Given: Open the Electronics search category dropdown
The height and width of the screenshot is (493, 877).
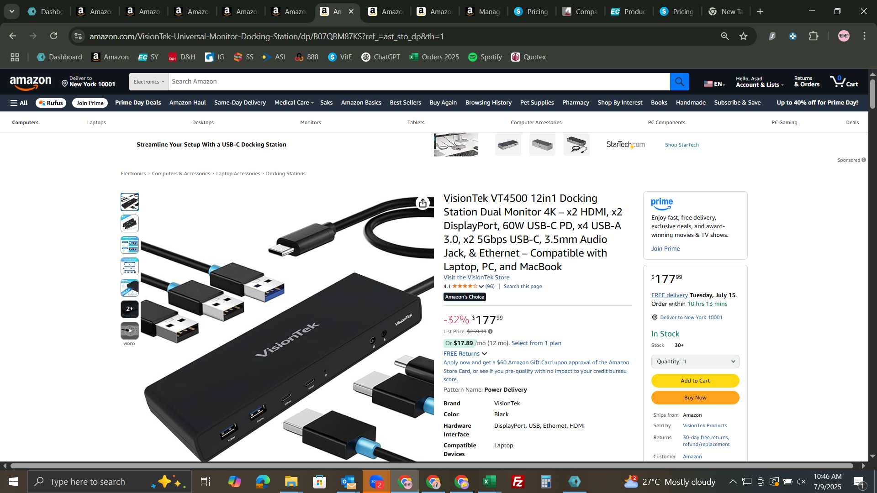Looking at the screenshot, I should [149, 82].
